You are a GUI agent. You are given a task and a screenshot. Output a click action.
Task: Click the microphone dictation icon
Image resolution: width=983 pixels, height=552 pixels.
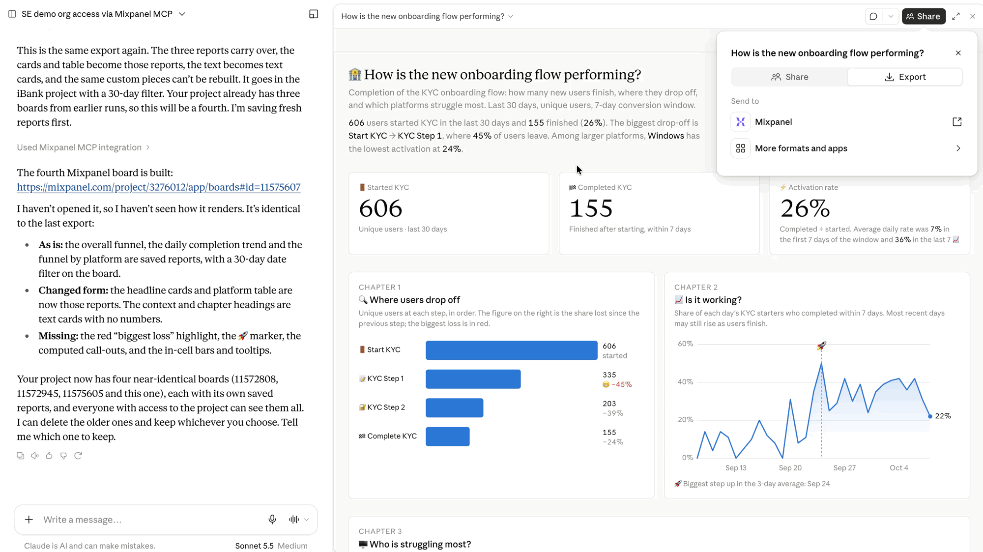click(x=272, y=520)
